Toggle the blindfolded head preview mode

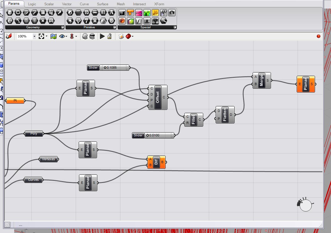point(92,37)
